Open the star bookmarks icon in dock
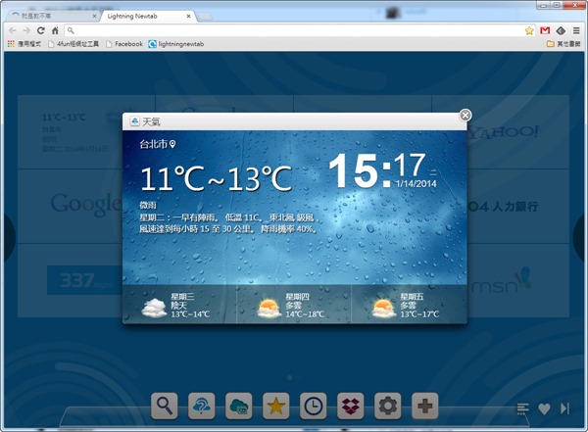This screenshot has width=588, height=432. pyautogui.click(x=275, y=406)
